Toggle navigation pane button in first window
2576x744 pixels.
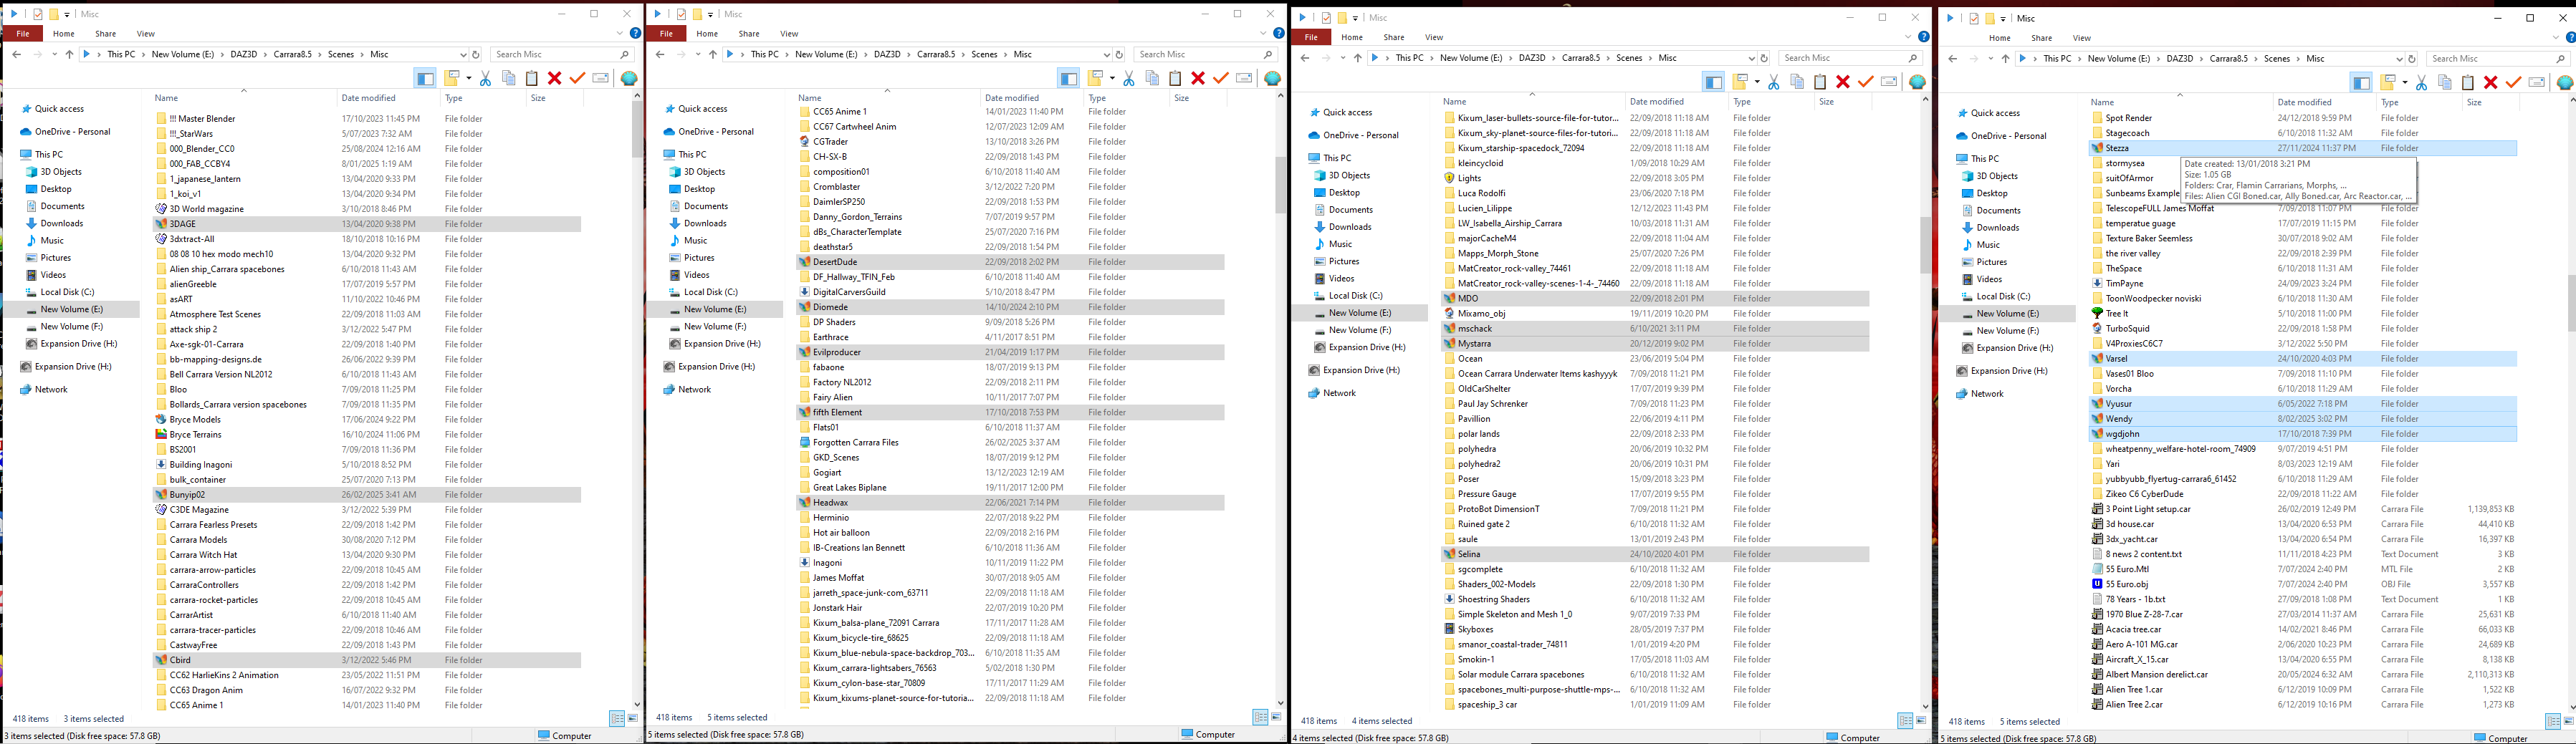coord(425,78)
